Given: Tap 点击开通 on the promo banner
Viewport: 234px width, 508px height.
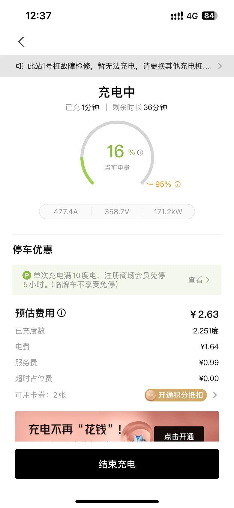Looking at the screenshot, I should 179,436.
